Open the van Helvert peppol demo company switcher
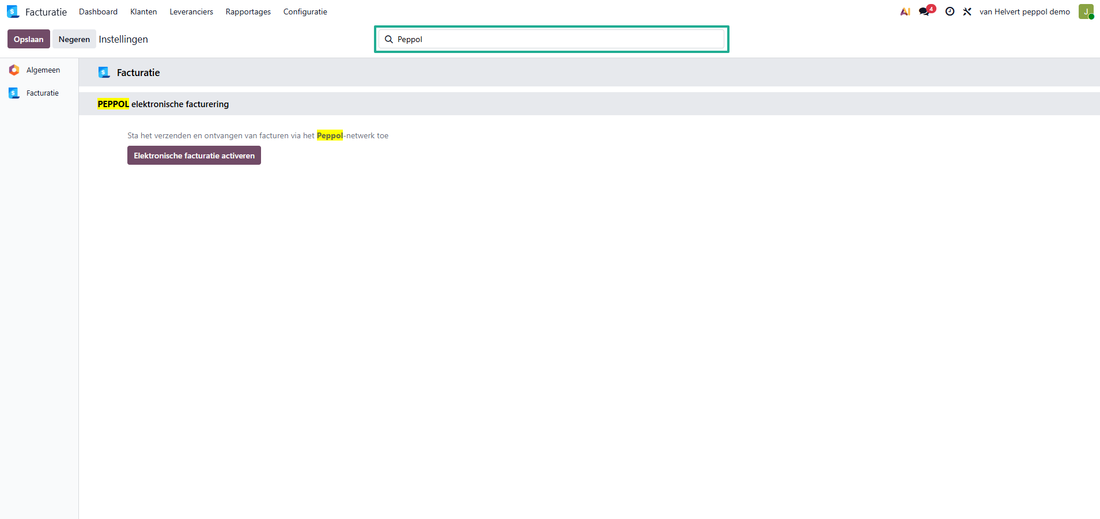 click(x=1025, y=12)
